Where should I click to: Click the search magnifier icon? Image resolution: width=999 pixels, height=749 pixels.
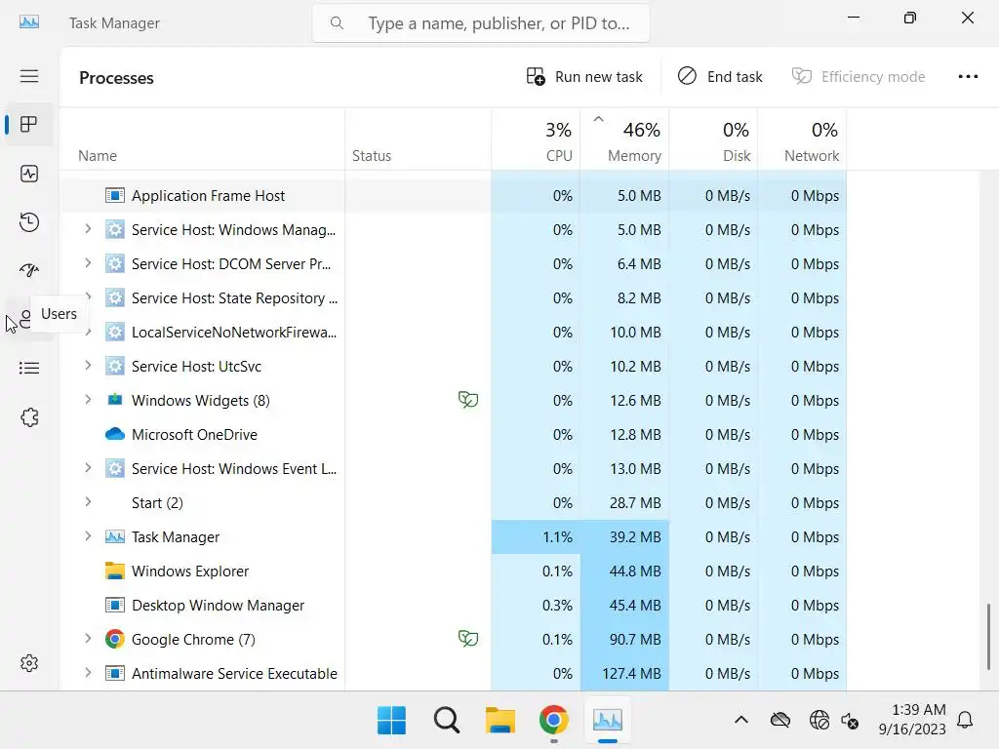337,23
